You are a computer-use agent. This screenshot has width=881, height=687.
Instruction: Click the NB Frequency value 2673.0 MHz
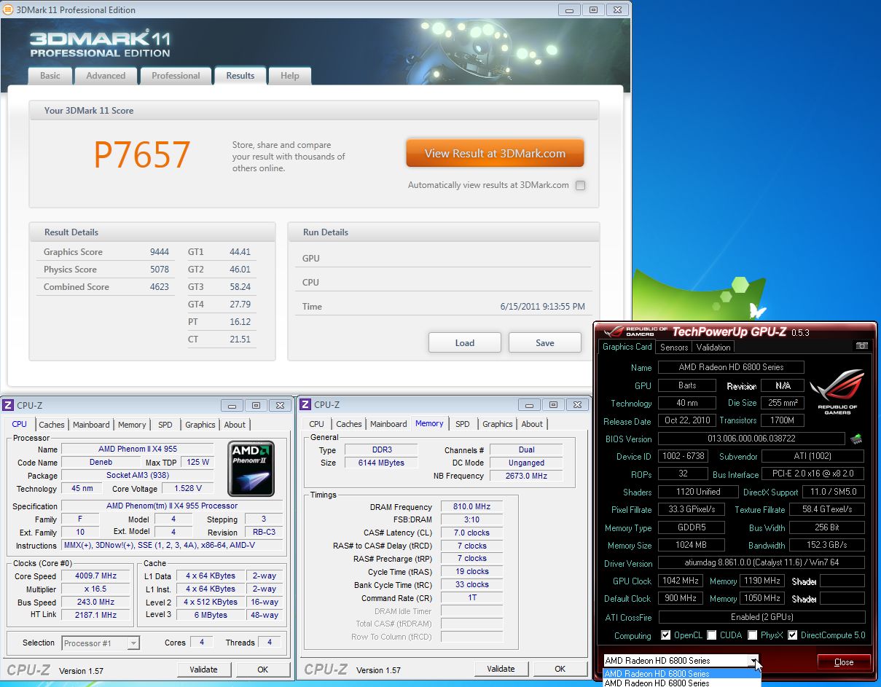(526, 476)
